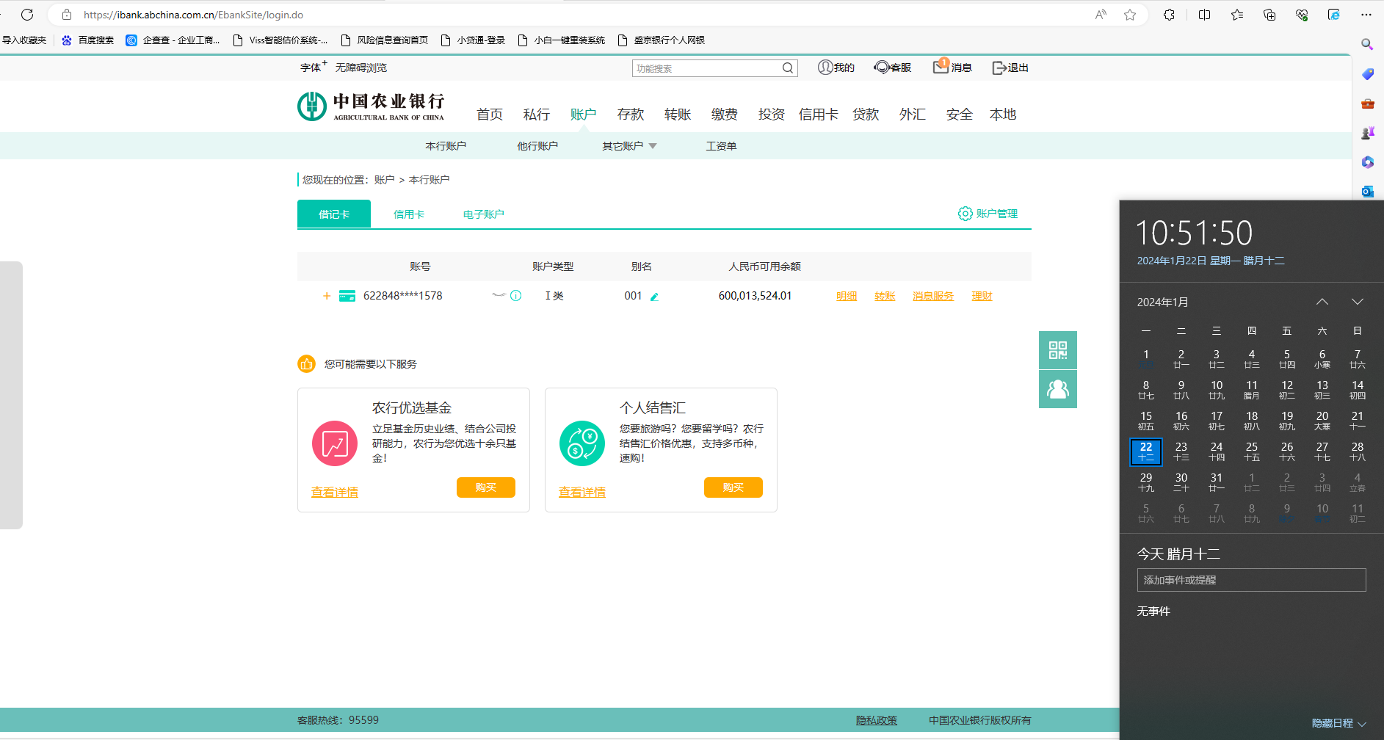Open the 转账 item in the main navigation
Image resolution: width=1384 pixels, height=740 pixels.
click(677, 115)
